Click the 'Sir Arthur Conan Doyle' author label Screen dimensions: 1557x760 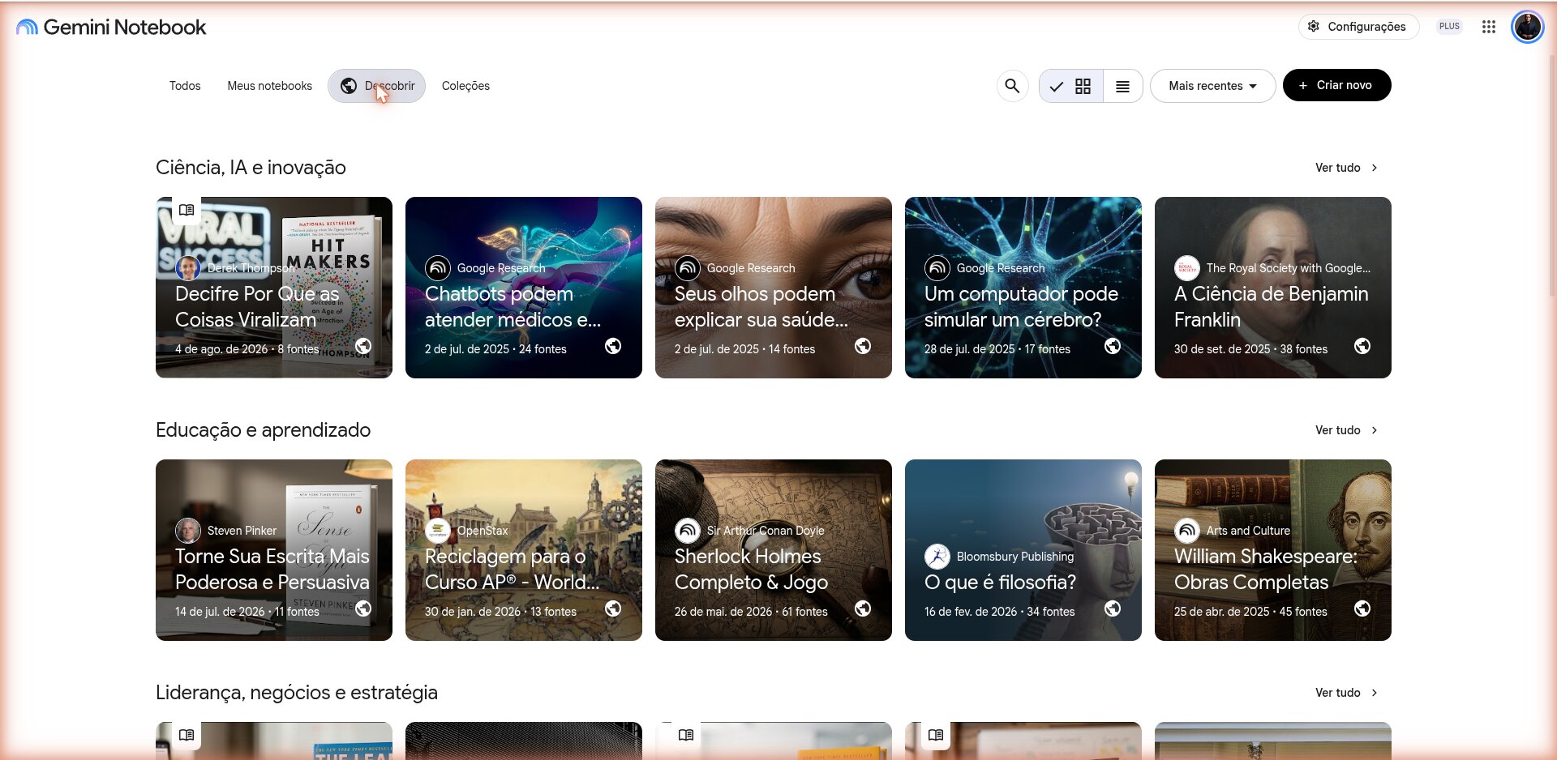tap(766, 531)
